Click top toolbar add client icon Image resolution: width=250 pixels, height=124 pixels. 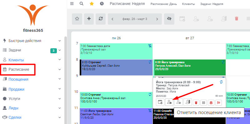point(210,19)
